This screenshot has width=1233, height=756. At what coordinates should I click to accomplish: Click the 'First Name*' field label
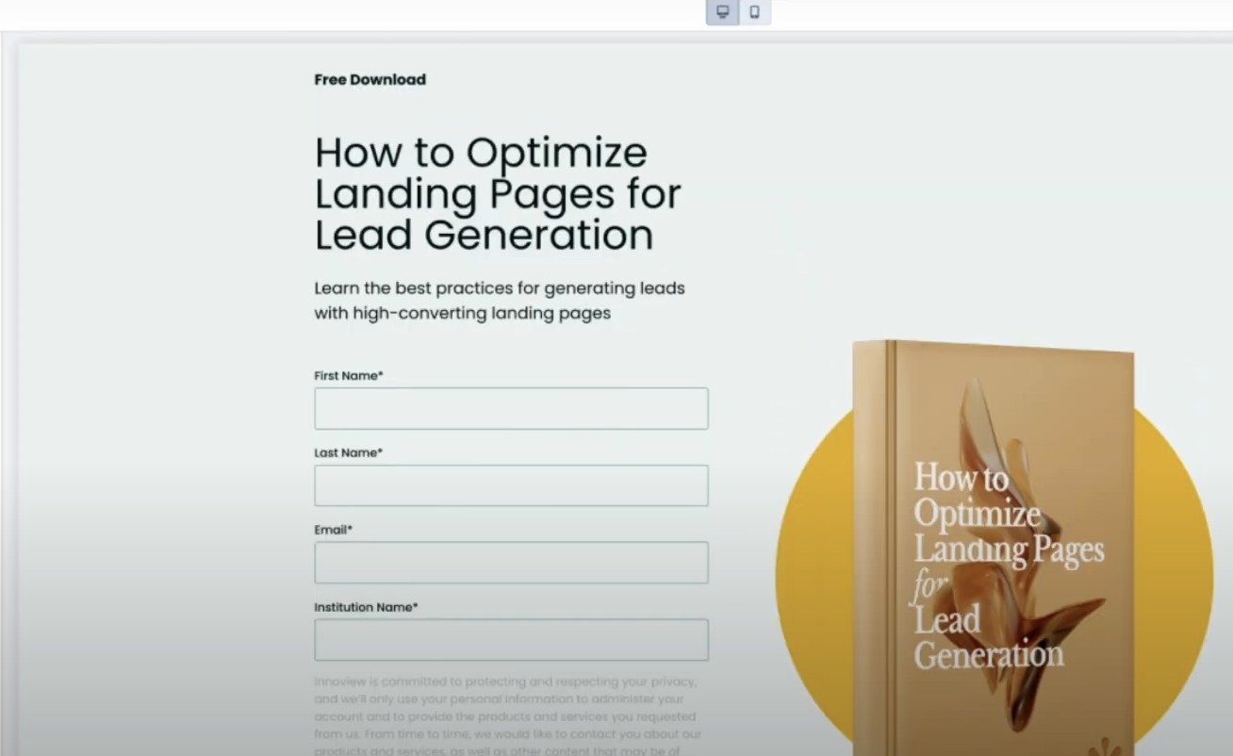tap(349, 375)
